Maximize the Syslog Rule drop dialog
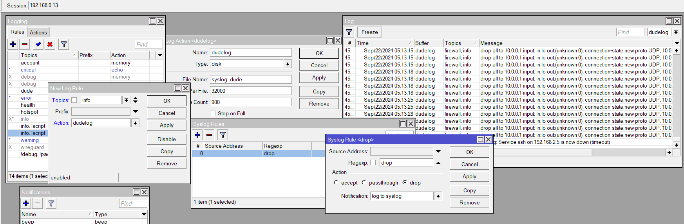This screenshot has width=684, height=224. (x=480, y=140)
